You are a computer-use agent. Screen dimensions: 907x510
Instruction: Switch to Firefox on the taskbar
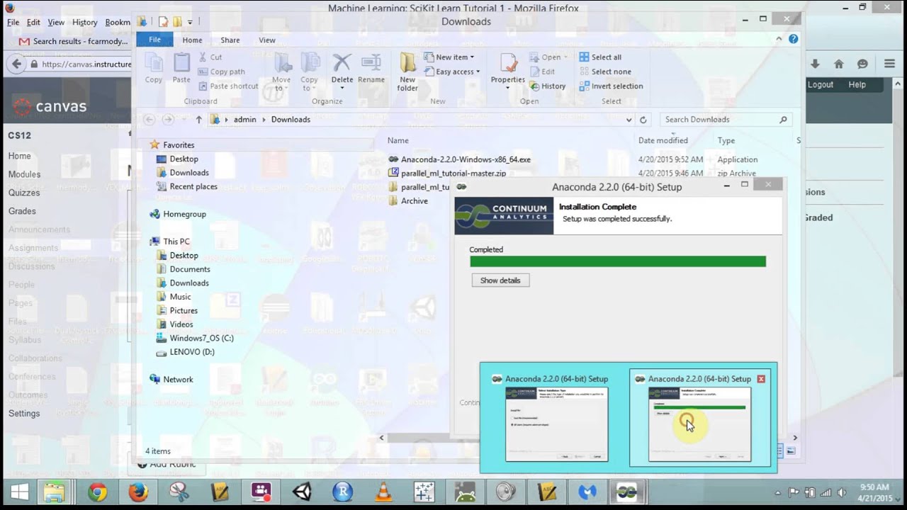(138, 492)
